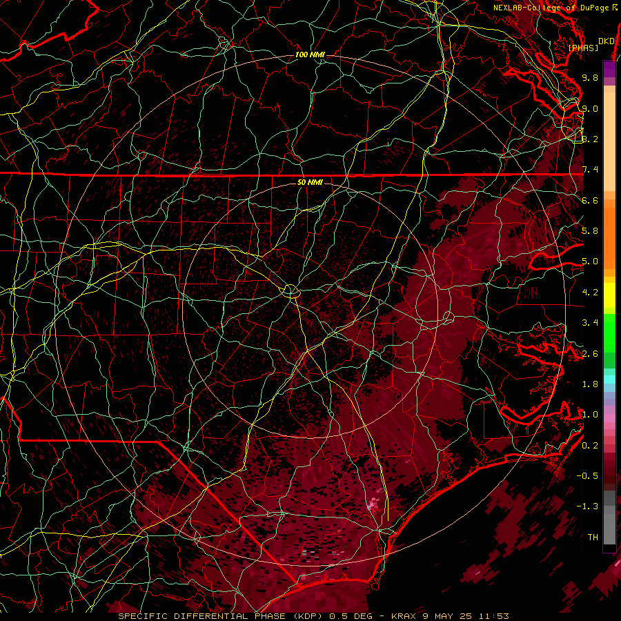Screen dimensions: 621x621
Task: Click the 6.6 scale value
Action: 590,200
